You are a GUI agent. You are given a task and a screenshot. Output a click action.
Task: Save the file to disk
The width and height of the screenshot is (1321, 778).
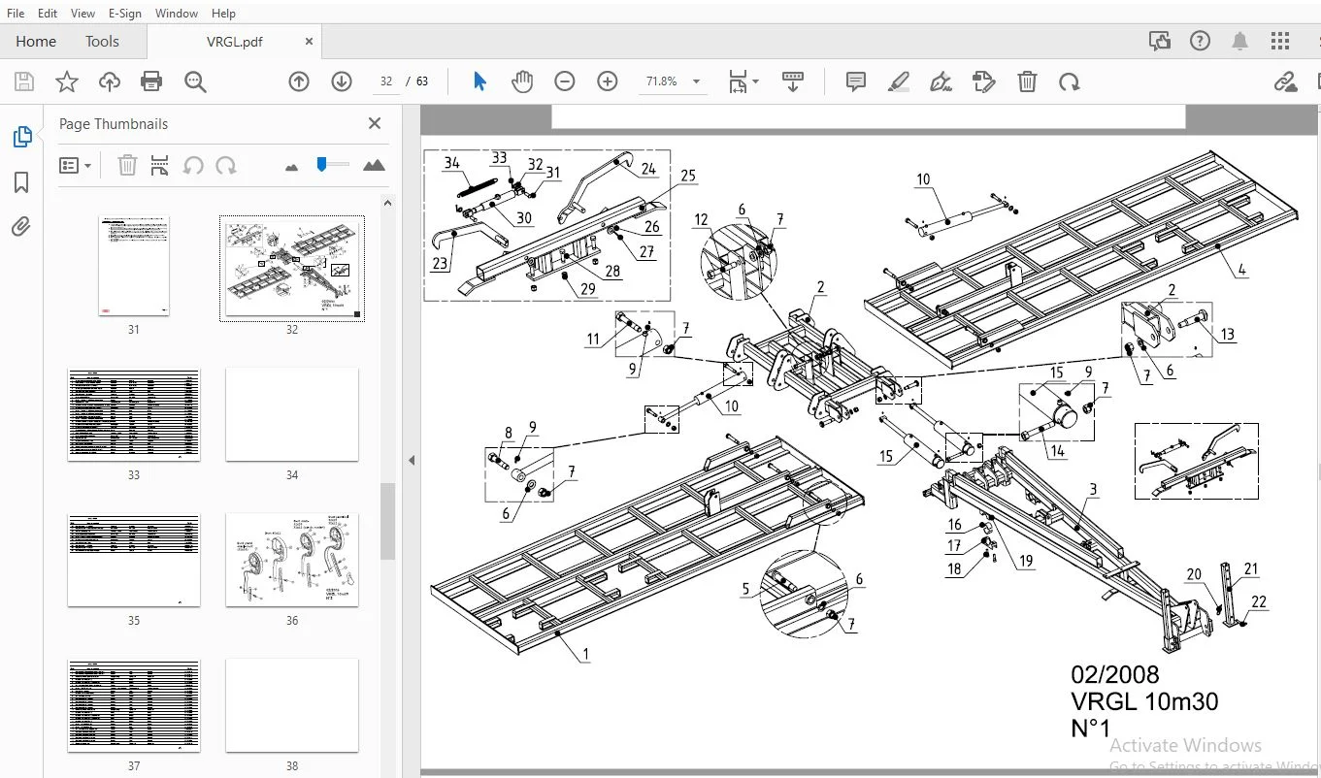(24, 81)
